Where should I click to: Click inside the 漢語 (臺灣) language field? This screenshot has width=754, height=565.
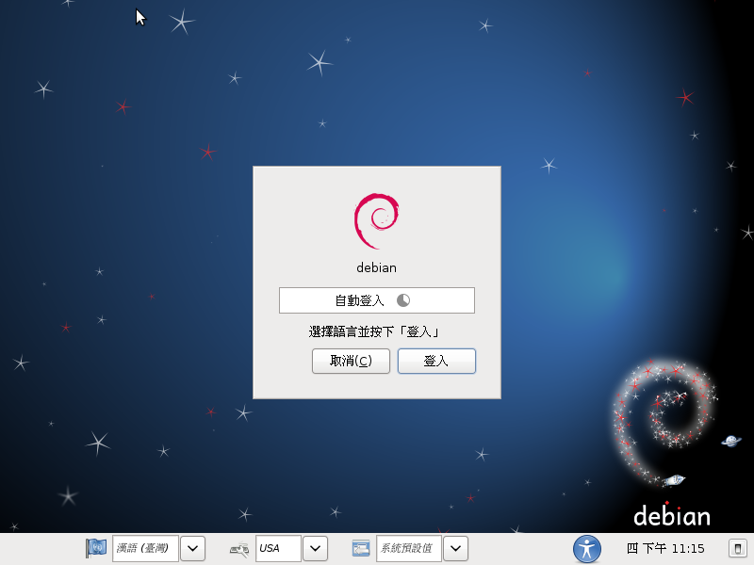coord(146,548)
